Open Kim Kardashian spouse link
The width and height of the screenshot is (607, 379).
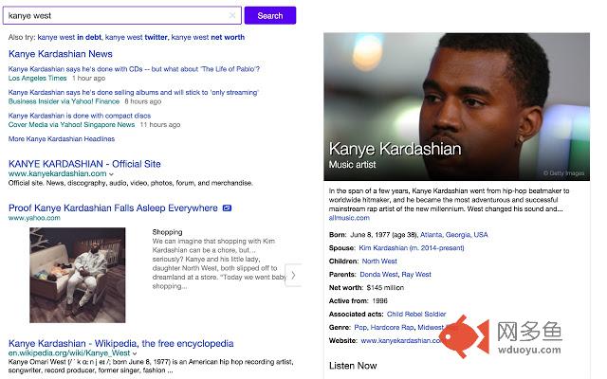[x=411, y=248]
